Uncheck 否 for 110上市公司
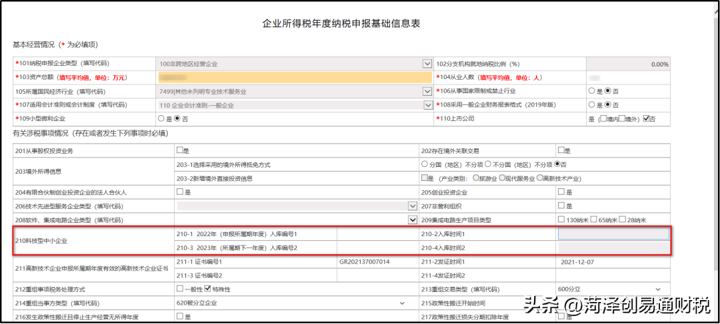Viewport: 720px width, 324px height. pyautogui.click(x=647, y=118)
